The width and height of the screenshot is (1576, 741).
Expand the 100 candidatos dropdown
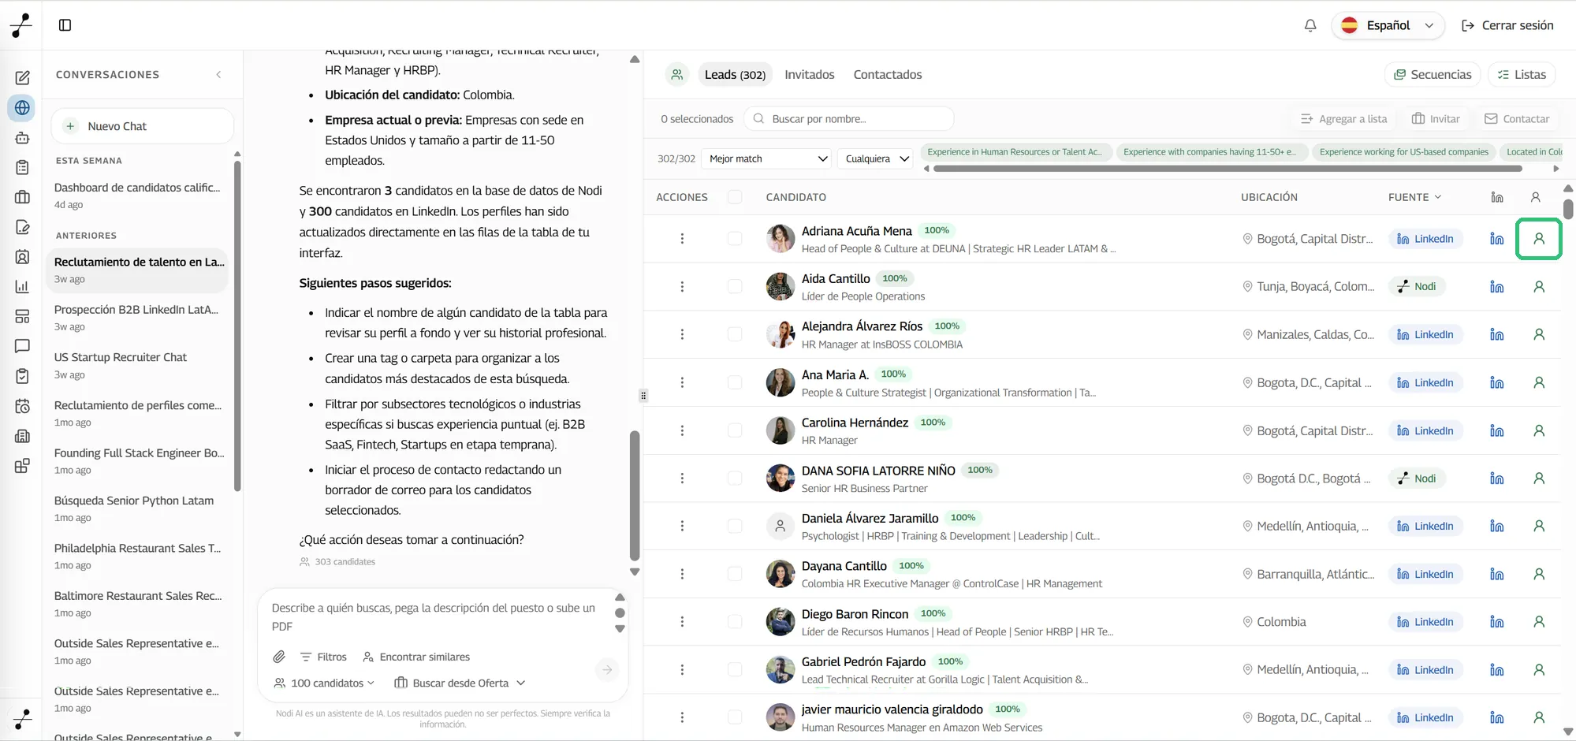tap(324, 683)
